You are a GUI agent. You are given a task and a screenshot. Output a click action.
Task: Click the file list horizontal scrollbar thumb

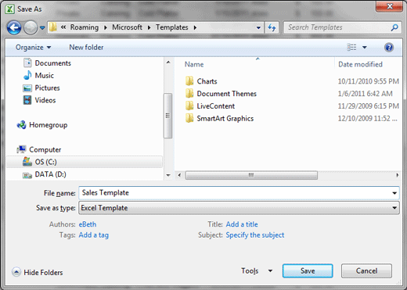251,175
